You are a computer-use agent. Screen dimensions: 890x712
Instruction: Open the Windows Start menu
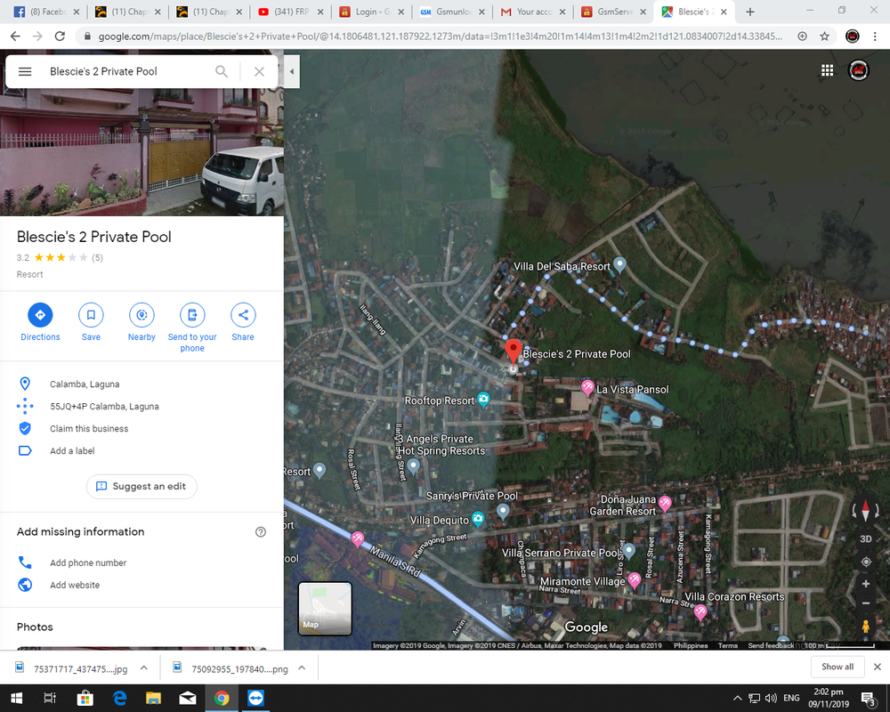click(16, 698)
